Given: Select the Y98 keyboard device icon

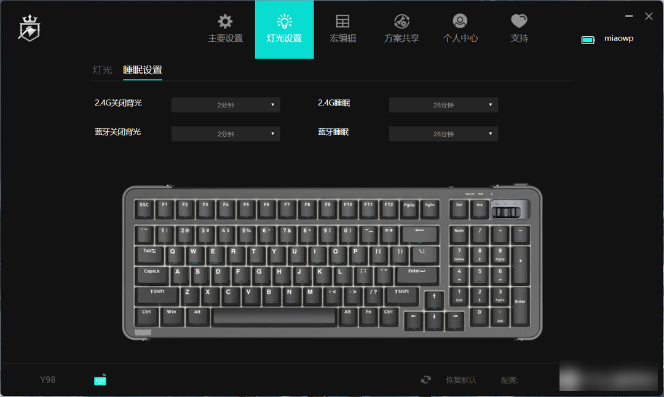Looking at the screenshot, I should (100, 380).
